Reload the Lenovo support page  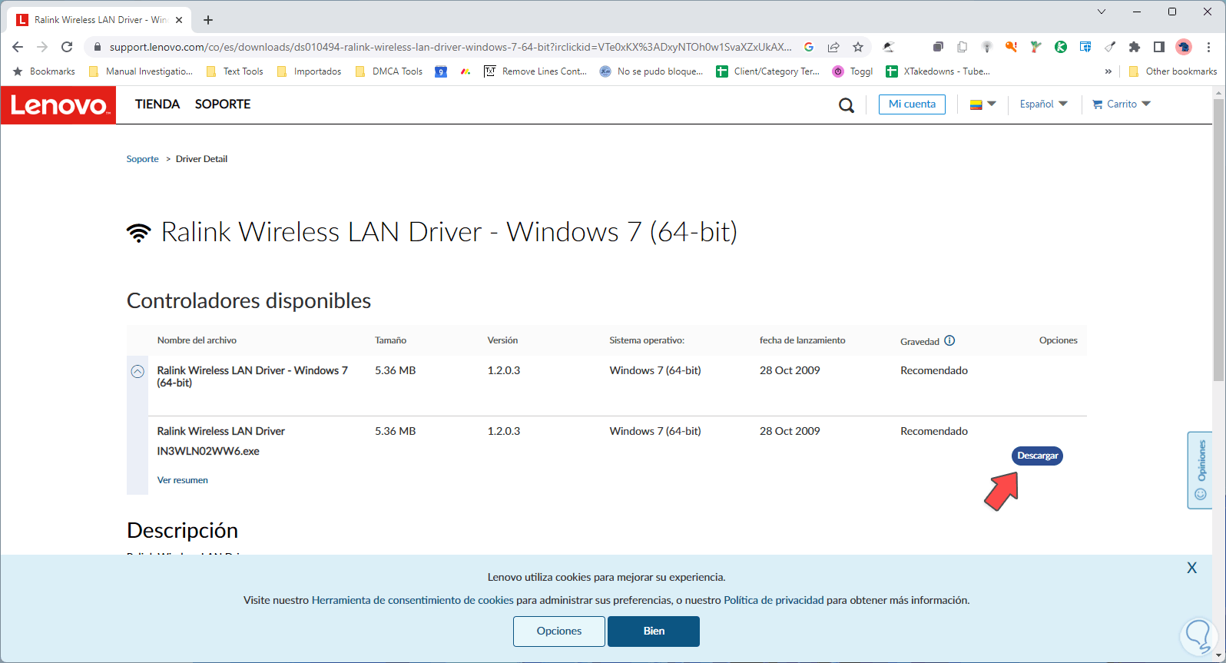pyautogui.click(x=67, y=47)
